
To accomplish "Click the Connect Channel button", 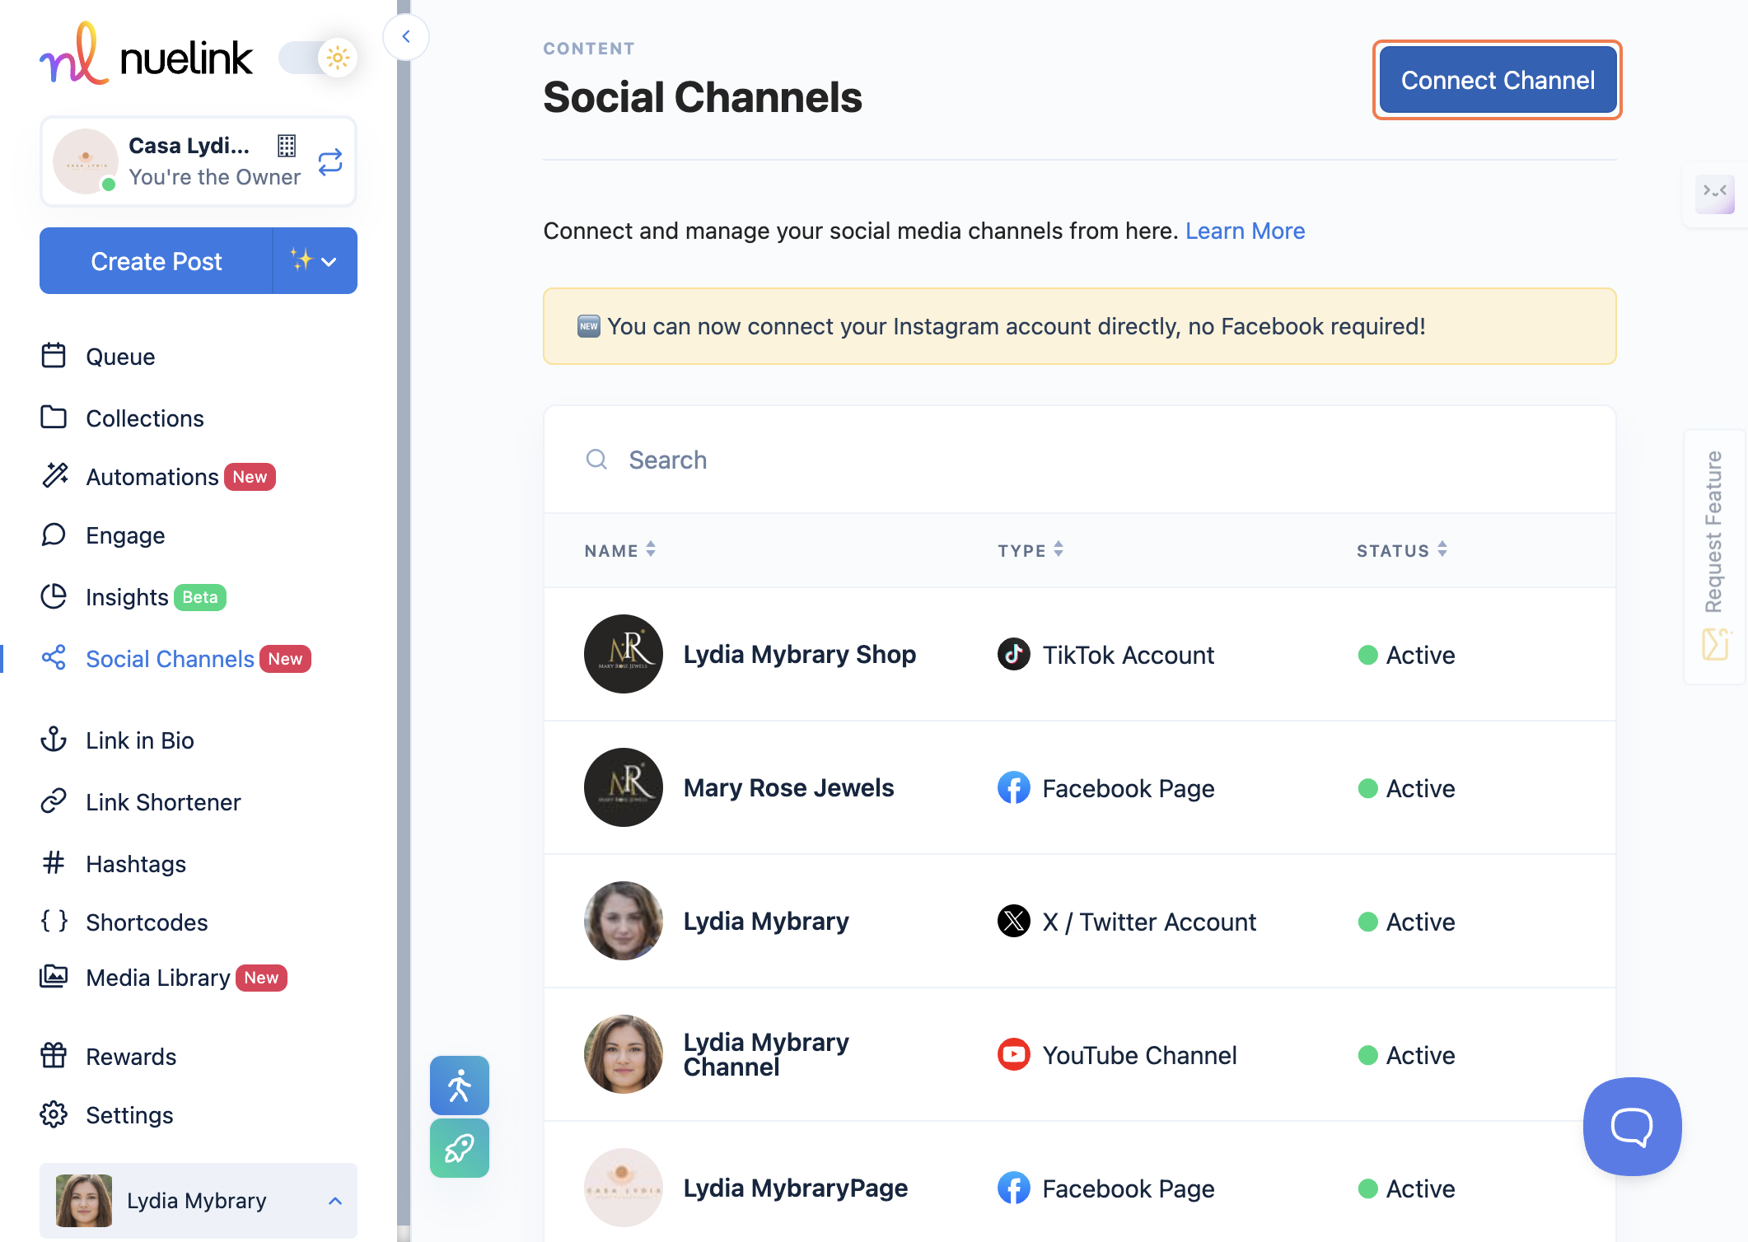I will pyautogui.click(x=1498, y=80).
